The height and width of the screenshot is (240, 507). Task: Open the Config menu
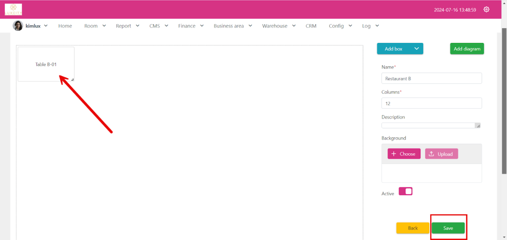tap(340, 26)
